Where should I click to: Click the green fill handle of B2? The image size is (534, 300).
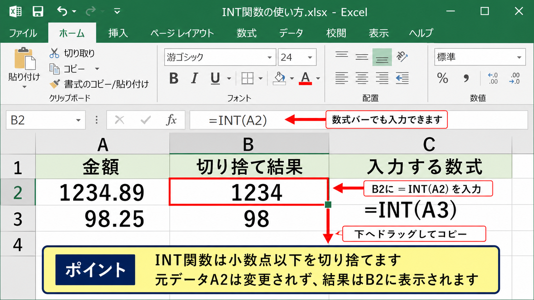coord(328,205)
